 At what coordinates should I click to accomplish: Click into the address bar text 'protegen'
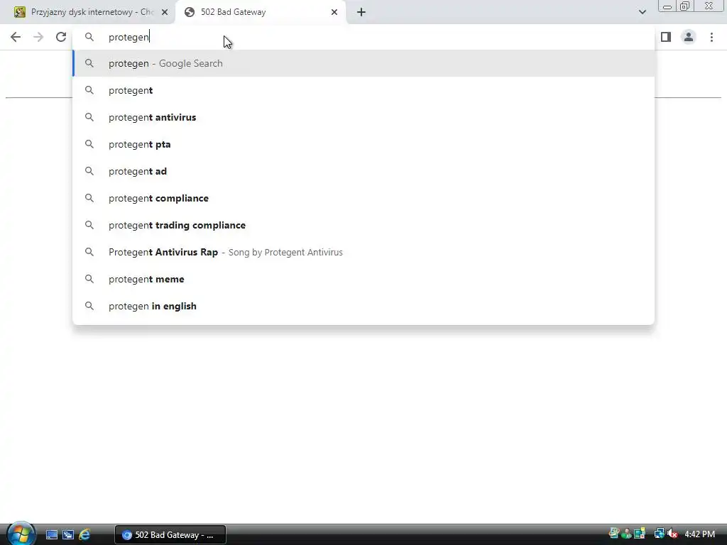click(x=129, y=37)
